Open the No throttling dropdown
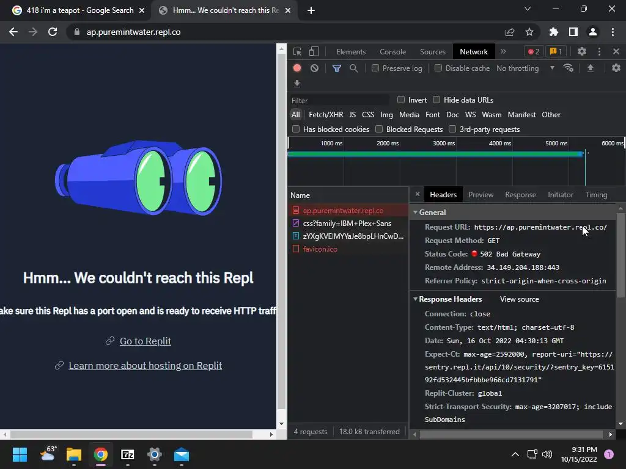The height and width of the screenshot is (469, 626). pyautogui.click(x=525, y=68)
